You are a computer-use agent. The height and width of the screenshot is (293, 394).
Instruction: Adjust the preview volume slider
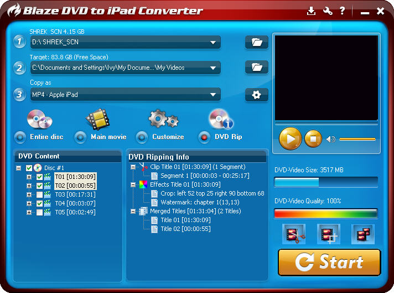[357, 139]
